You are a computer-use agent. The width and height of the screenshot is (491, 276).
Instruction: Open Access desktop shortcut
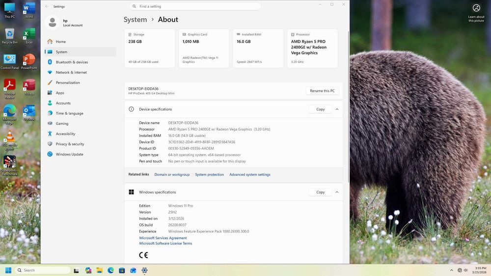29,87
